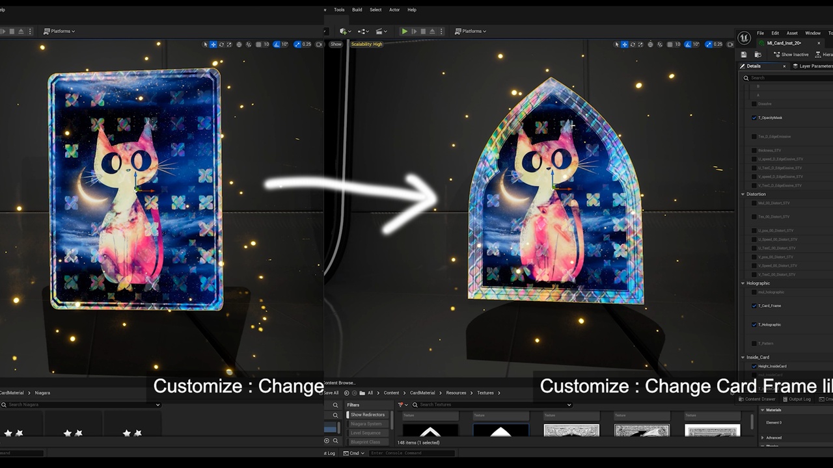This screenshot has height=468, width=833.
Task: Toggle the Height_InsideCard parameter checkbox
Action: point(754,366)
